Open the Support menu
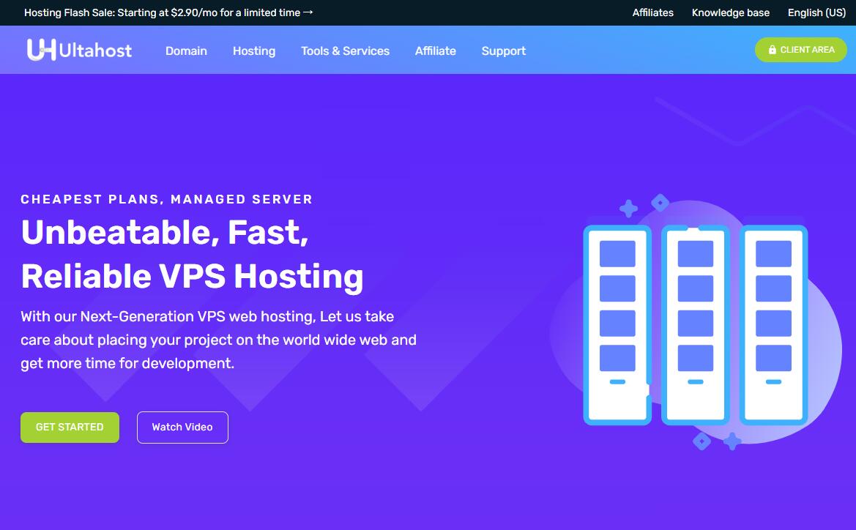The image size is (856, 530). [503, 51]
